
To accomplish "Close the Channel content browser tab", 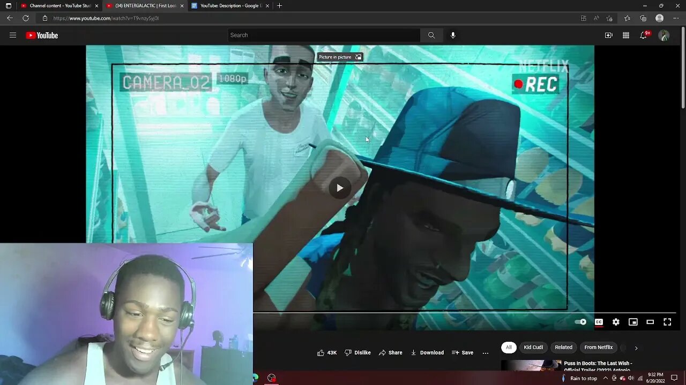I will point(96,6).
